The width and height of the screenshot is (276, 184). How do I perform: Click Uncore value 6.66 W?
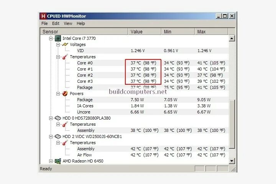click(x=137, y=112)
